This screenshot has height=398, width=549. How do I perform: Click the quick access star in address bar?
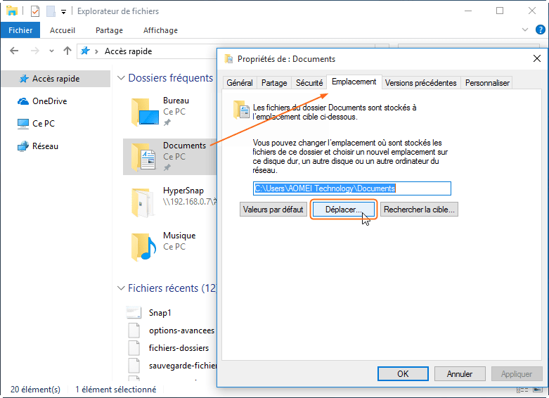coord(85,51)
